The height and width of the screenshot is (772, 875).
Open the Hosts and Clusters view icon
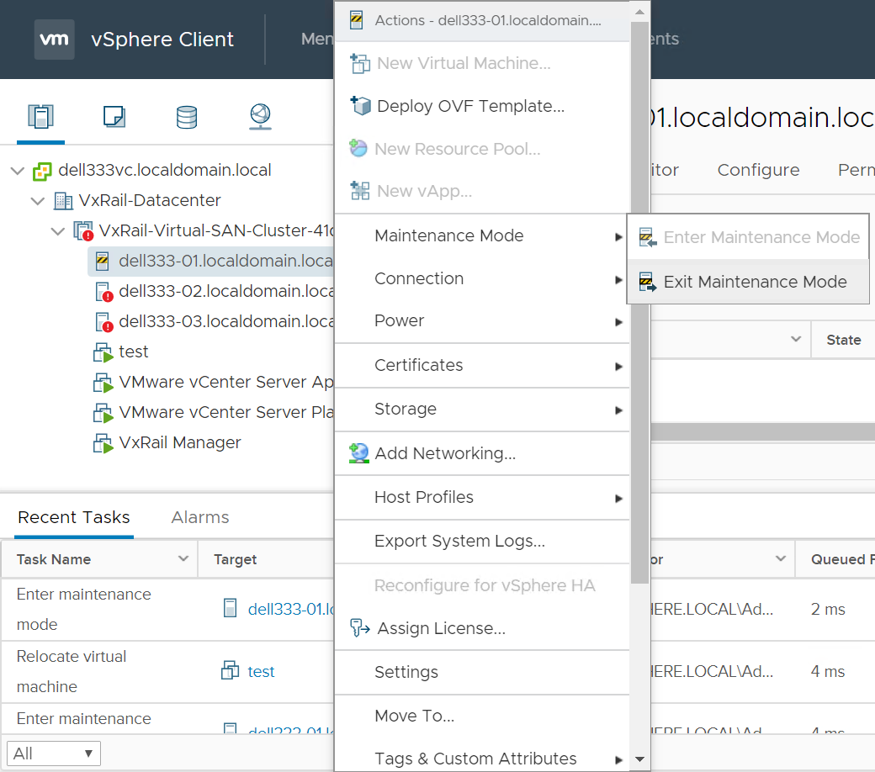(x=40, y=116)
